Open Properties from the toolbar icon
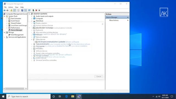Viewport: 176px width, 99px height. 18,10
